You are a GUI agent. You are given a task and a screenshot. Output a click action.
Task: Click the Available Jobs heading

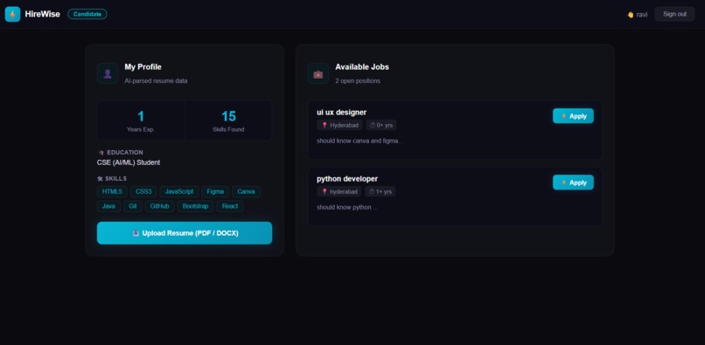coord(362,67)
